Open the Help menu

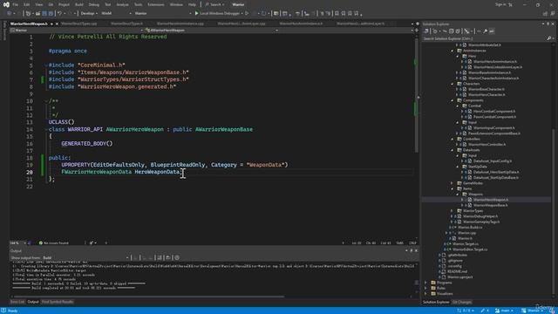pos(192,4)
